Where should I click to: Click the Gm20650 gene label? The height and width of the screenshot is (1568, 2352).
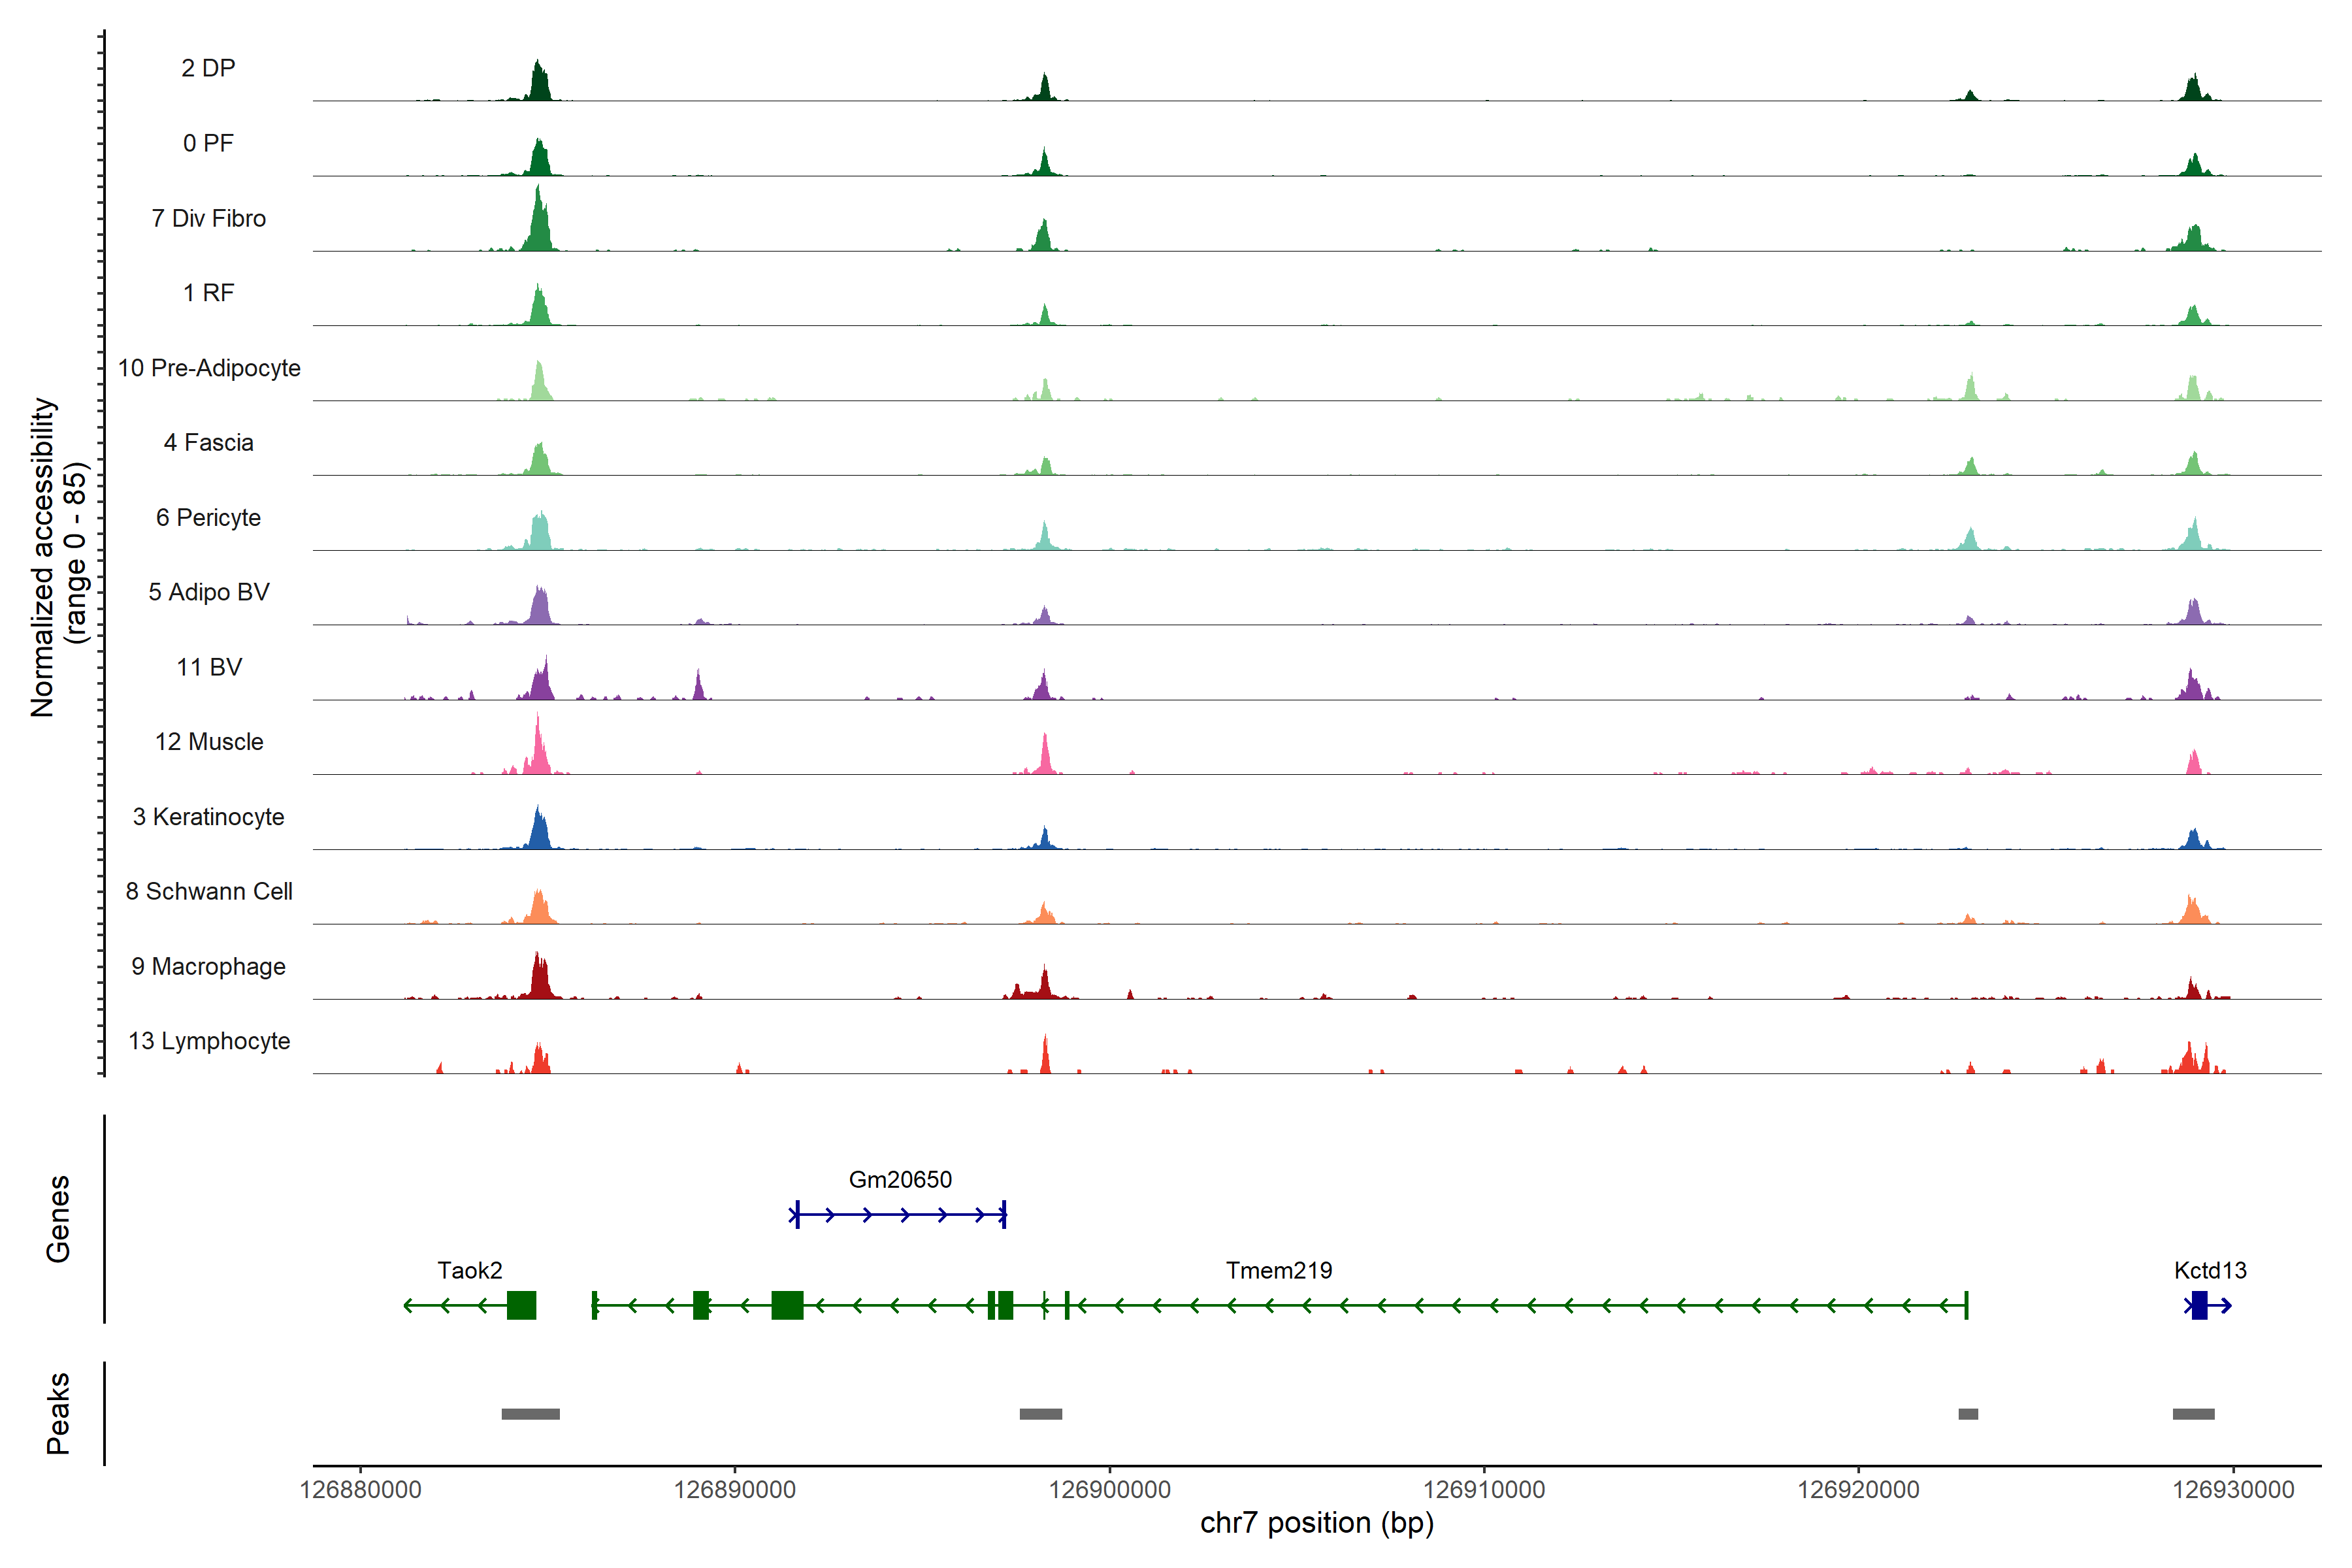[900, 1179]
